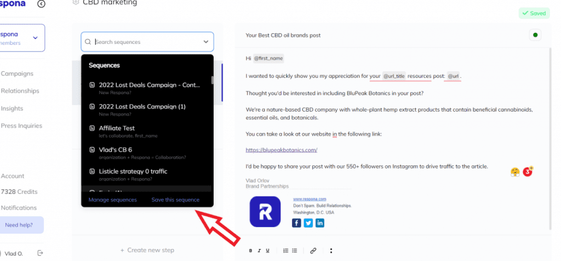Open the blupeakbotanics.com link
The height and width of the screenshot is (261, 561).
coord(282,150)
